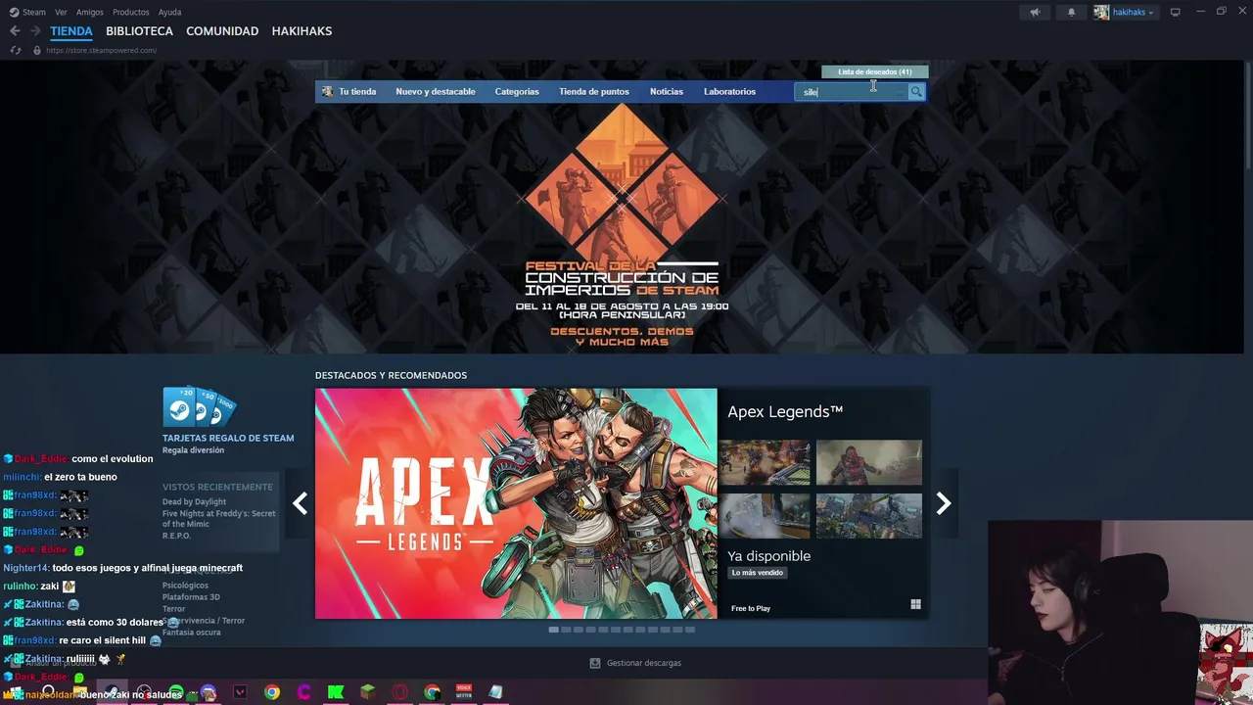Show next featured game arrow

tap(944, 503)
